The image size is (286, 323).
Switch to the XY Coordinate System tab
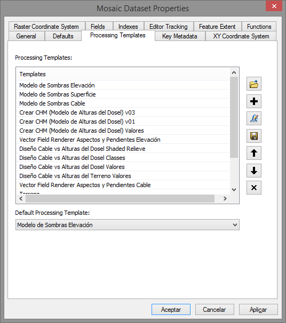tap(241, 36)
